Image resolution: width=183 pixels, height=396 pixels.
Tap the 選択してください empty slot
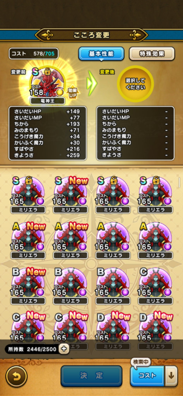(x=135, y=84)
